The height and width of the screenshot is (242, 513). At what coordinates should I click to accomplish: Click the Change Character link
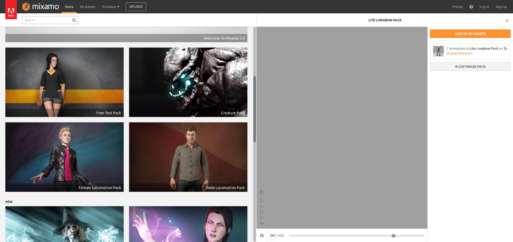click(x=459, y=53)
